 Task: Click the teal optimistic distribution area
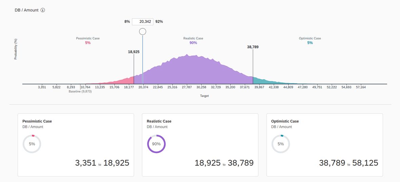265,81
